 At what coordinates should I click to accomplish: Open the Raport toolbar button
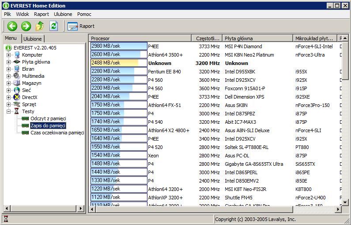[x=81, y=26]
